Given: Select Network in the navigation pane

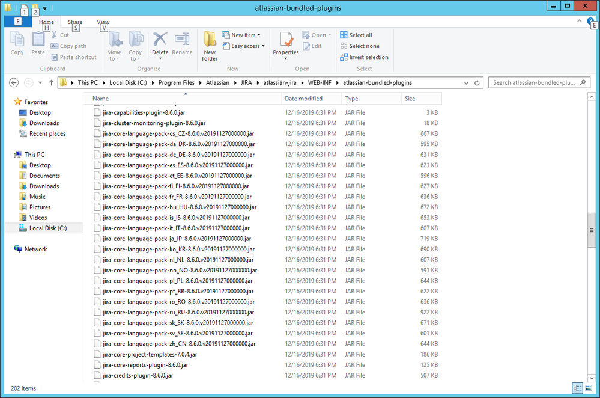Looking at the screenshot, I should pos(35,249).
